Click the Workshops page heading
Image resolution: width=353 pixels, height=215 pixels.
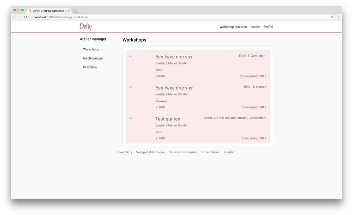[134, 40]
